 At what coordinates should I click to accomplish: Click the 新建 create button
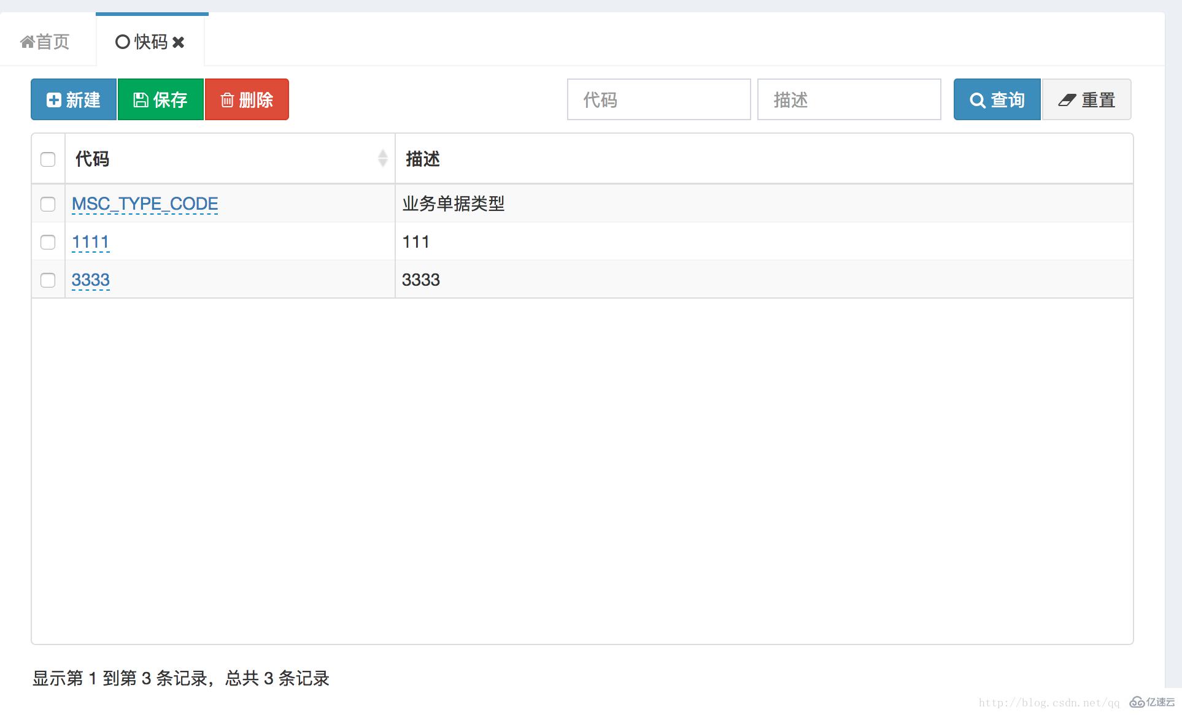click(74, 99)
